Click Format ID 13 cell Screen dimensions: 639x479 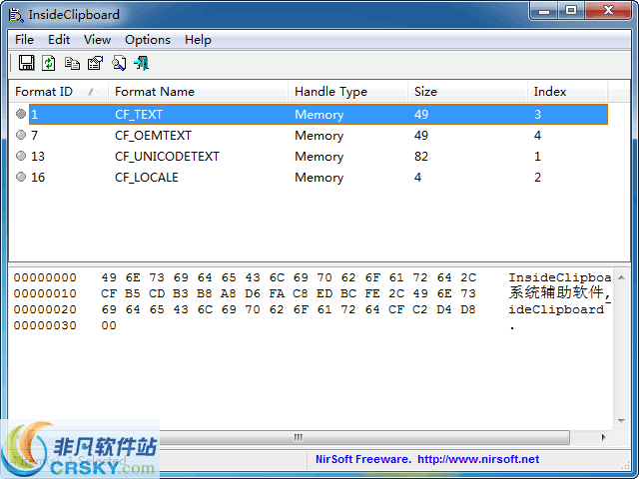click(38, 157)
